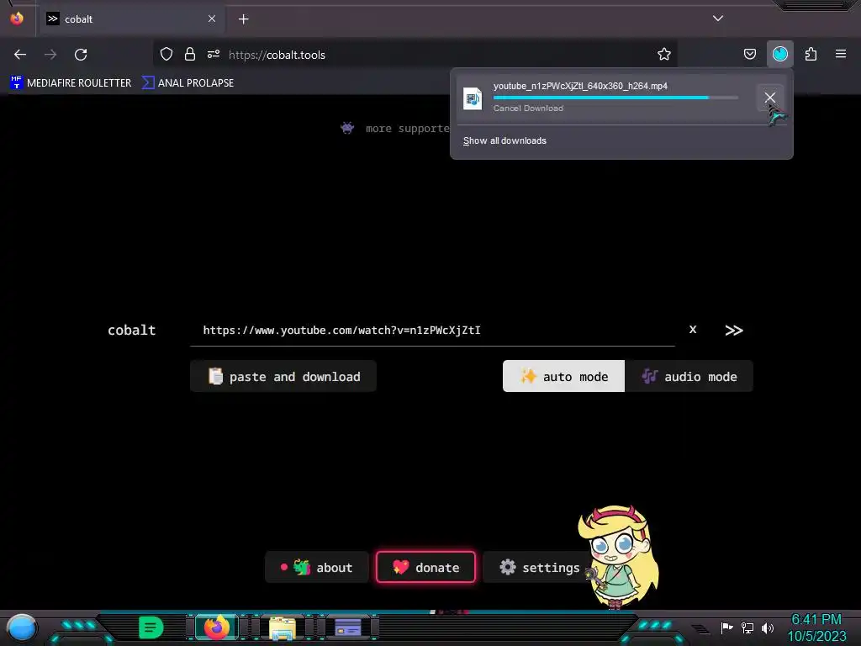Click the youtube mp4 file name

580,87
